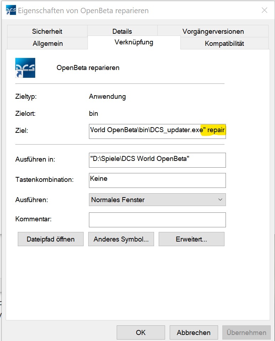Open the Details tab
The height and width of the screenshot is (341, 275).
coord(122,31)
